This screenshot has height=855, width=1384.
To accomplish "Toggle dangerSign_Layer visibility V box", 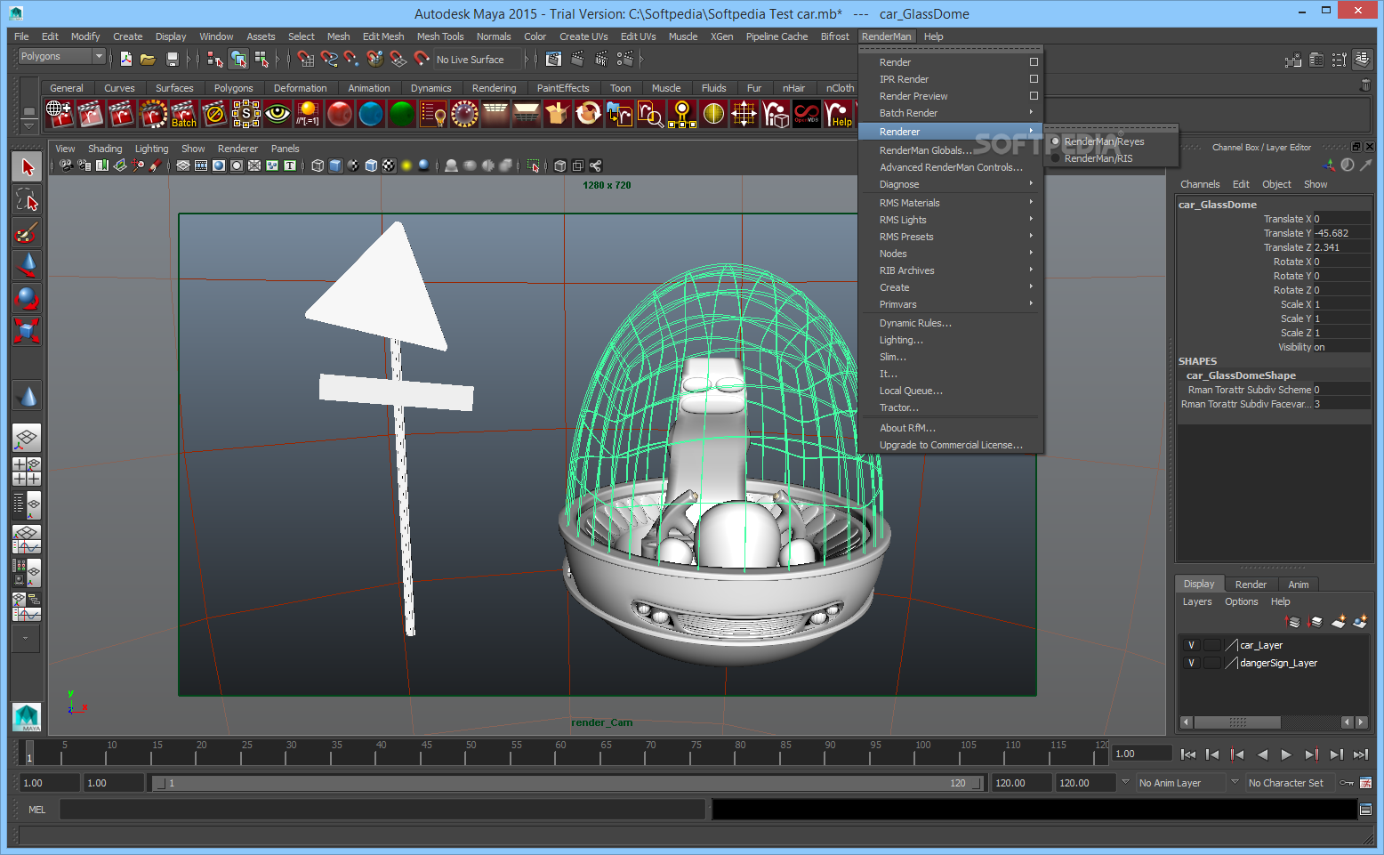I will click(x=1192, y=663).
